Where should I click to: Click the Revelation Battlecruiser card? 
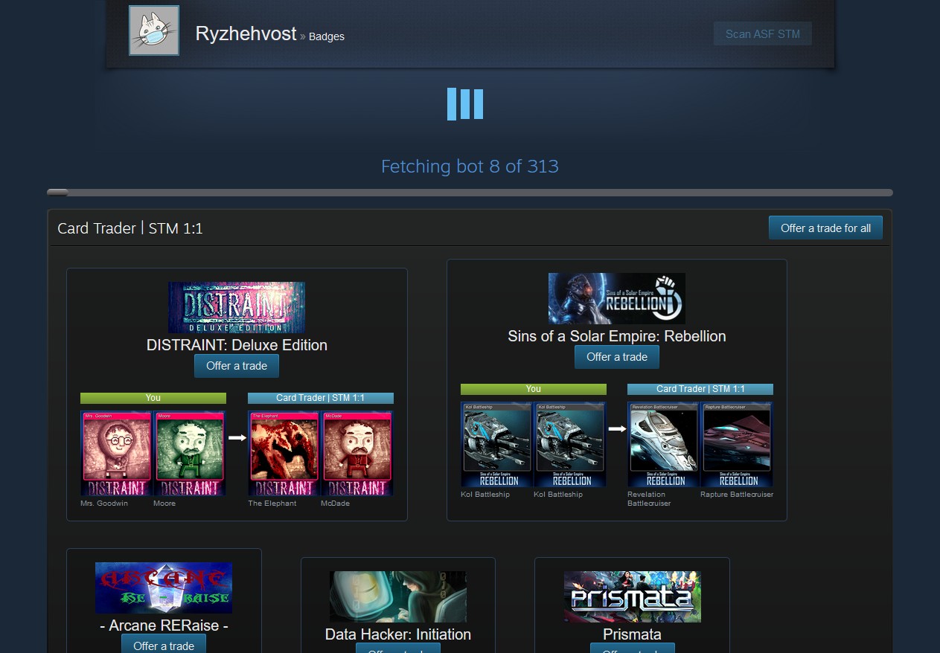pos(664,444)
